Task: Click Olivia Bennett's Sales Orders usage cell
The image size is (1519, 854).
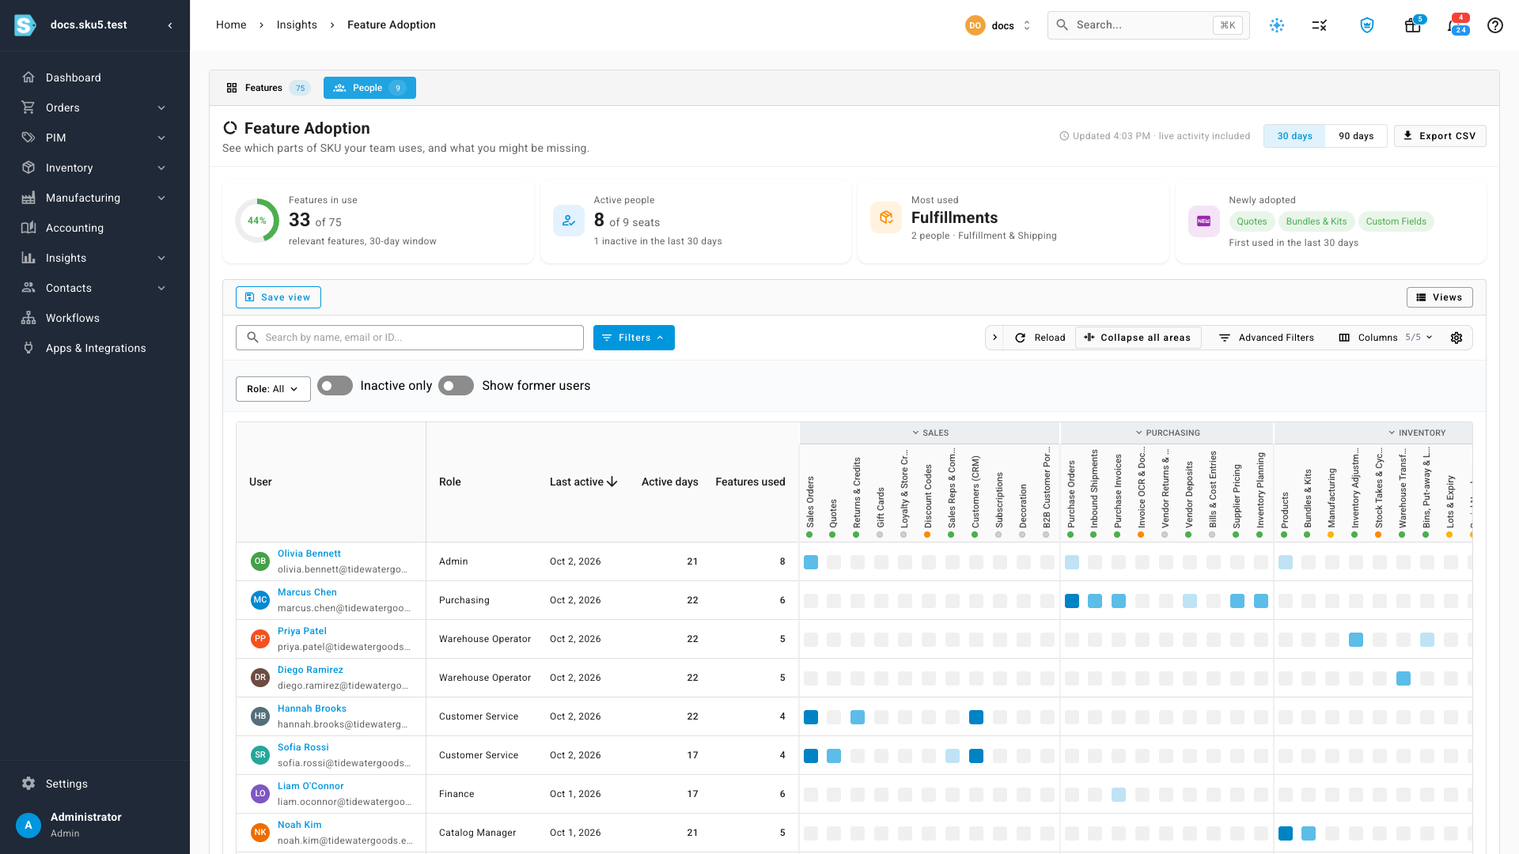Action: [x=811, y=562]
